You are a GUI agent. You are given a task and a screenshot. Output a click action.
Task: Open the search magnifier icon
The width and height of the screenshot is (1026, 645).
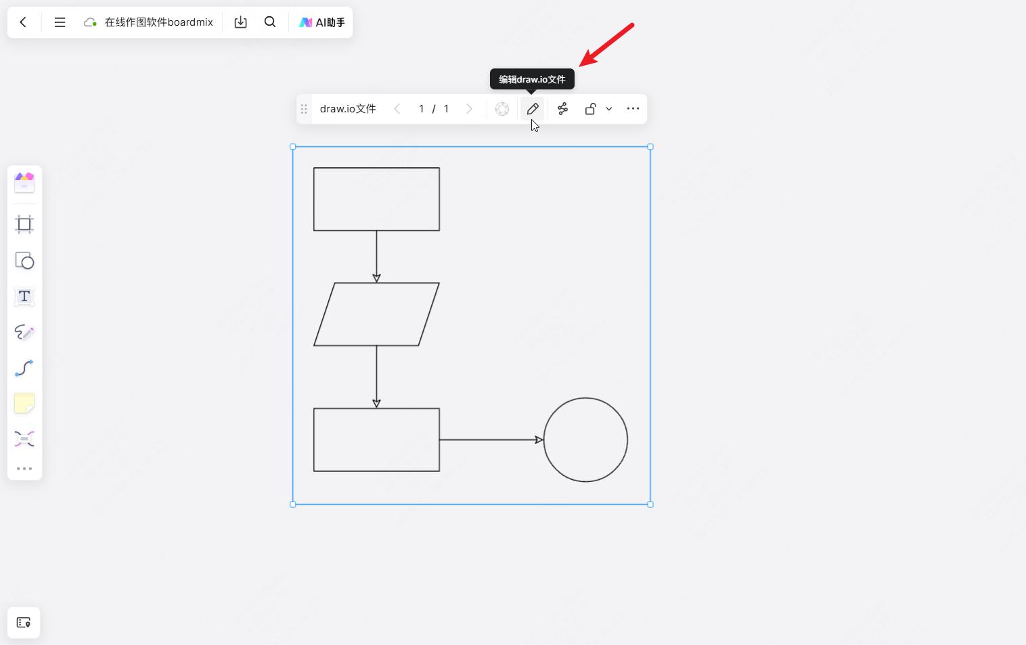click(x=270, y=22)
